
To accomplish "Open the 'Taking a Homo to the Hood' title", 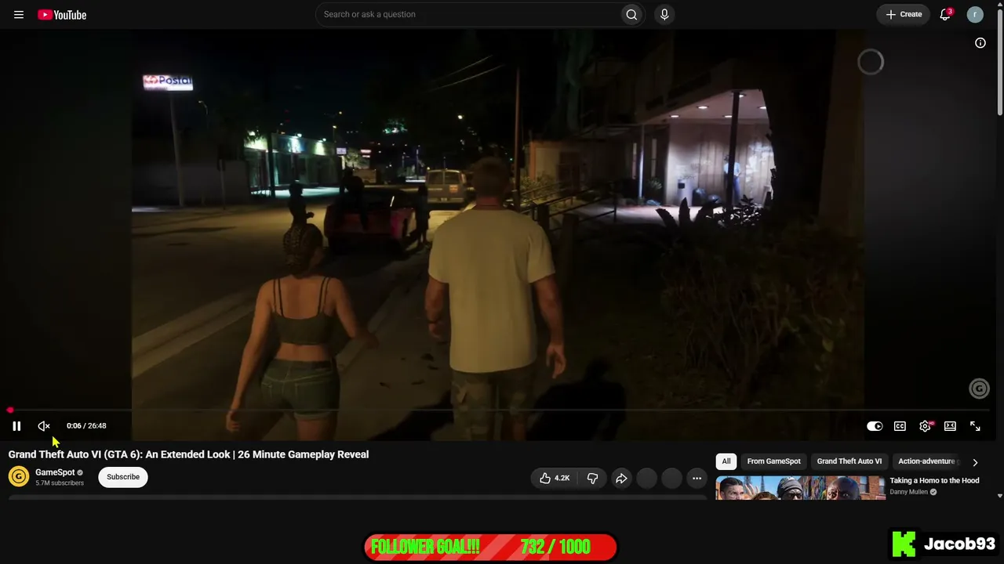I will pyautogui.click(x=934, y=480).
